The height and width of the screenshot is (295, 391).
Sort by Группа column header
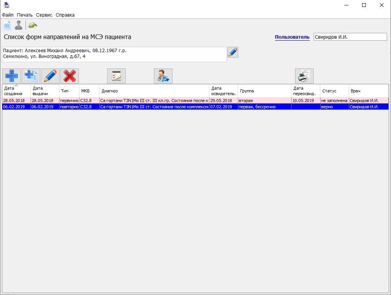(x=264, y=91)
